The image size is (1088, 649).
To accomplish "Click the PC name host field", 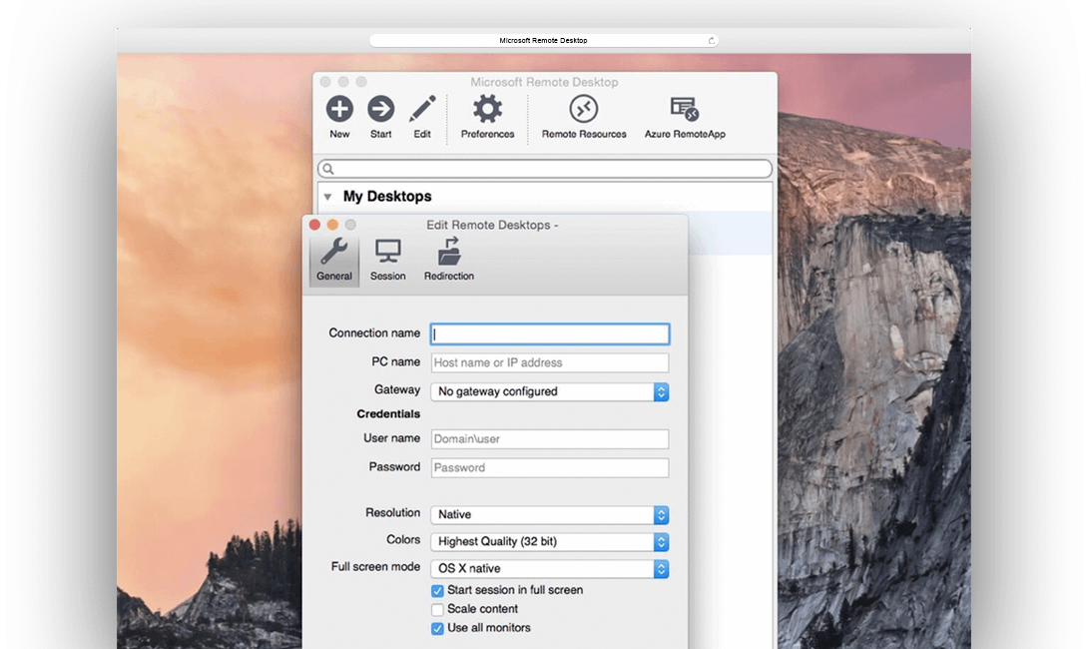I will (x=550, y=362).
